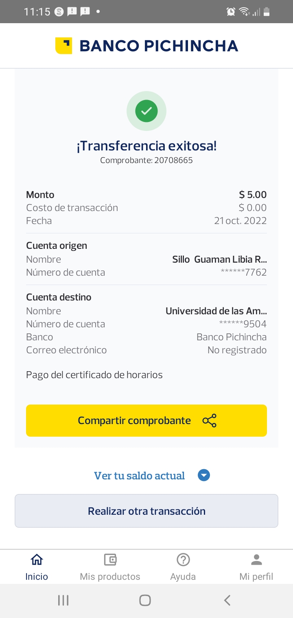Viewport: 293px width, 618px height.
Task: Tap the Mis productos wallet icon
Action: 110,560
